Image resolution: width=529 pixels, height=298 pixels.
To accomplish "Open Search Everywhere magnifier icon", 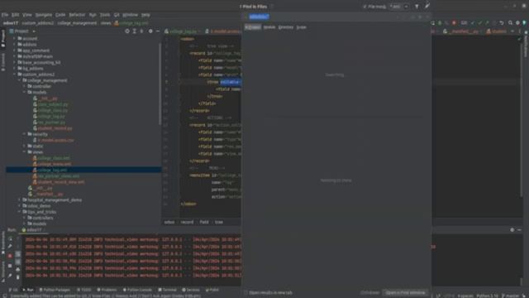I will (x=510, y=23).
